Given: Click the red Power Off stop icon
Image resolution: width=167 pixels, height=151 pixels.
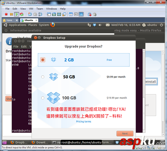Looking at the screenshot, I should coord(6,14).
